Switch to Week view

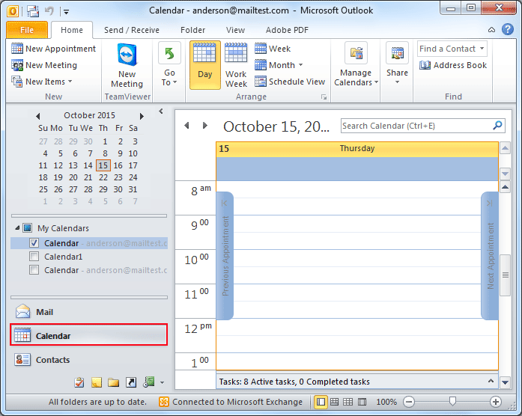click(x=273, y=49)
